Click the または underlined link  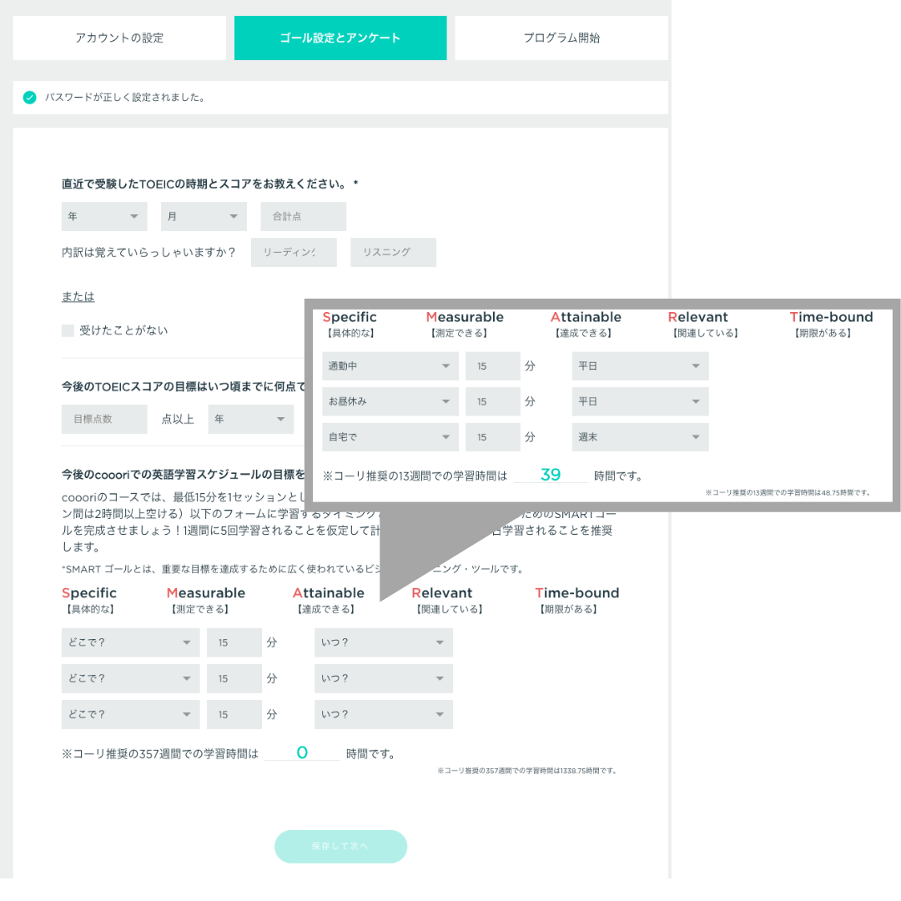tap(78, 297)
